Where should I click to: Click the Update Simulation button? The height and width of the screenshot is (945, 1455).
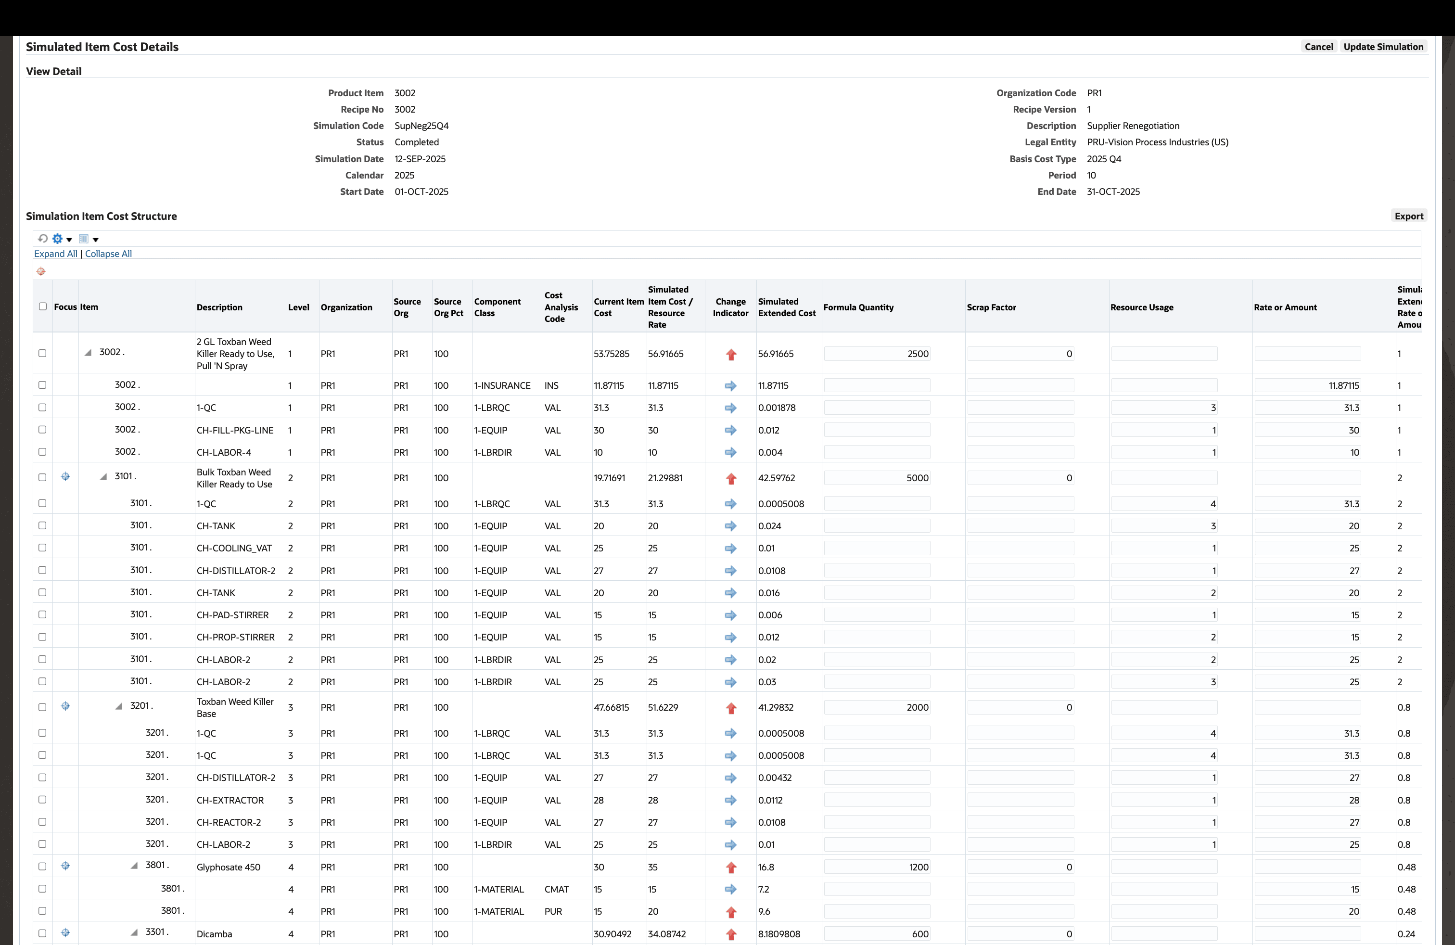pos(1383,47)
